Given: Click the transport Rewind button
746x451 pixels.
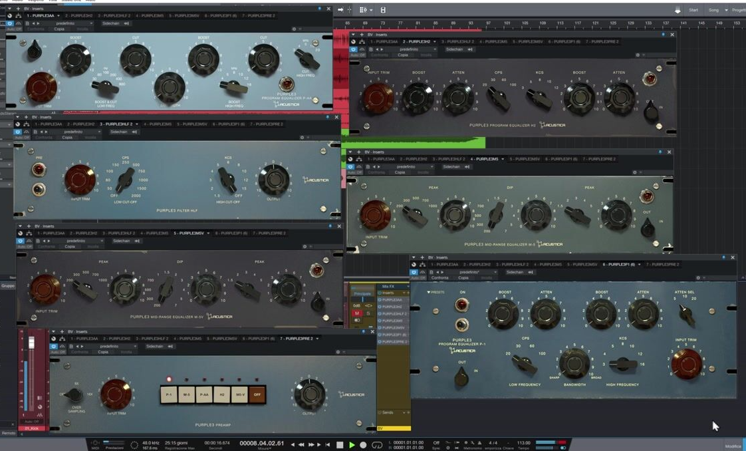Looking at the screenshot, I should [301, 445].
